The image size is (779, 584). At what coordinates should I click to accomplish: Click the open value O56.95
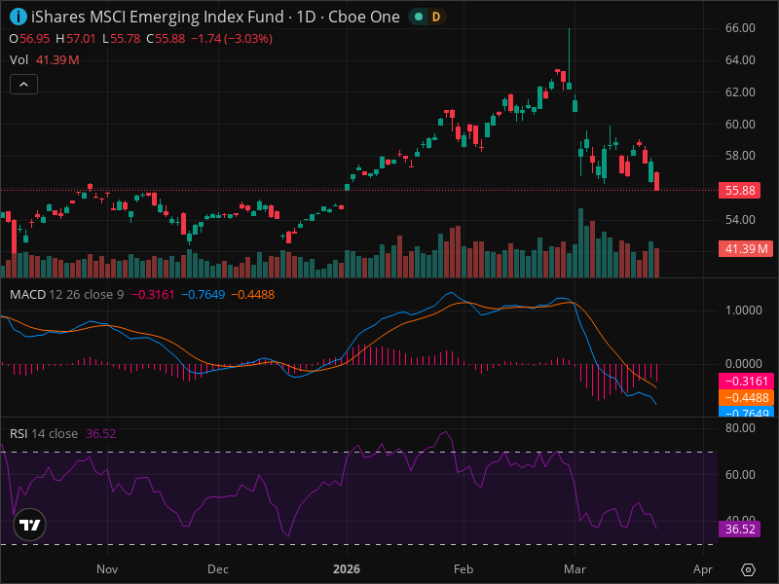[29, 39]
